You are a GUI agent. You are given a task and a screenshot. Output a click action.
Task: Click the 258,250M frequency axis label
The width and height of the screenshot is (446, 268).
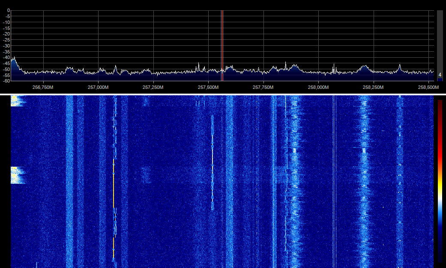(x=373, y=88)
